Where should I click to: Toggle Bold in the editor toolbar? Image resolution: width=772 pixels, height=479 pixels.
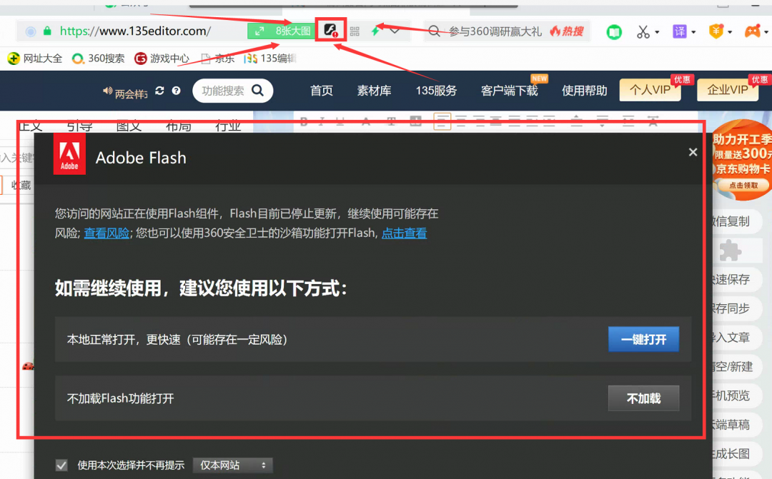pyautogui.click(x=304, y=121)
